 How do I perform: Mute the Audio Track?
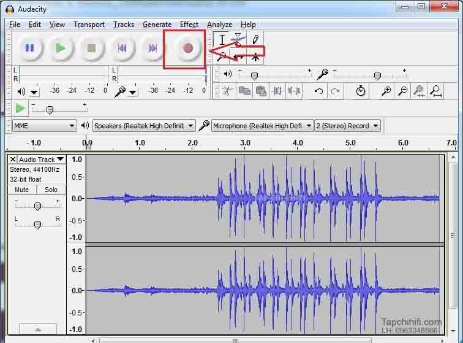tap(22, 190)
